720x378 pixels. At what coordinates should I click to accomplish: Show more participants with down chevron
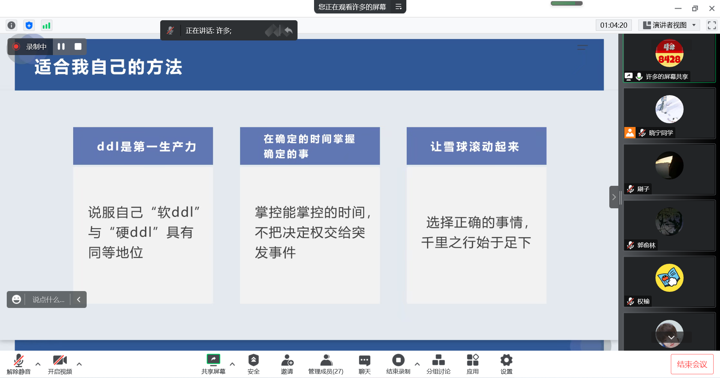click(x=671, y=337)
